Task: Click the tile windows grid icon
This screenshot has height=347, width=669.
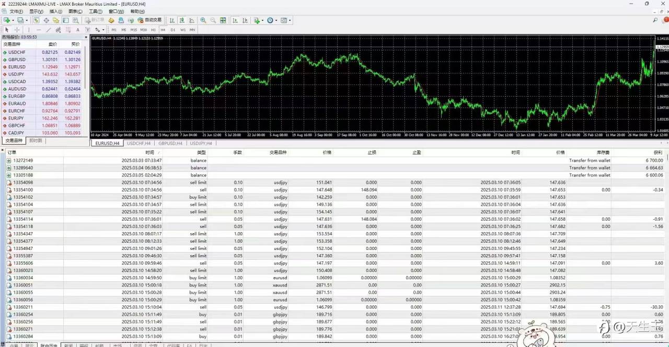Action: (x=223, y=20)
